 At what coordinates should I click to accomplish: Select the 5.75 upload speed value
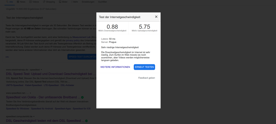pos(144,27)
